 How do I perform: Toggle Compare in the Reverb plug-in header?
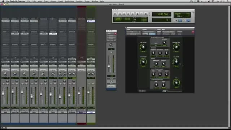click(152, 34)
